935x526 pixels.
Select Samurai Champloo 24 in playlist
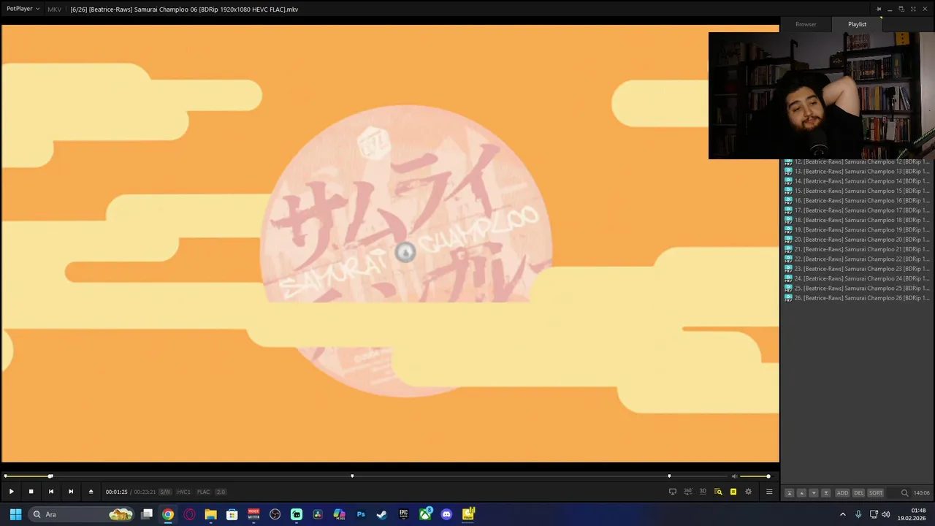(856, 278)
